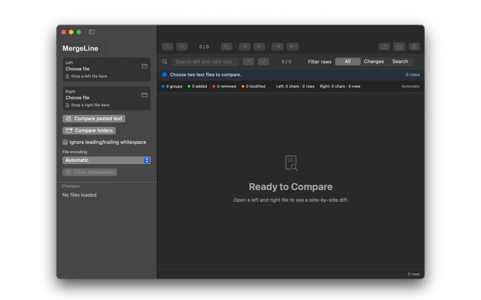Image resolution: width=481 pixels, height=300 pixels.
Task: Enable Ignore leading/trailing whitespace checkbox
Action: 65,142
